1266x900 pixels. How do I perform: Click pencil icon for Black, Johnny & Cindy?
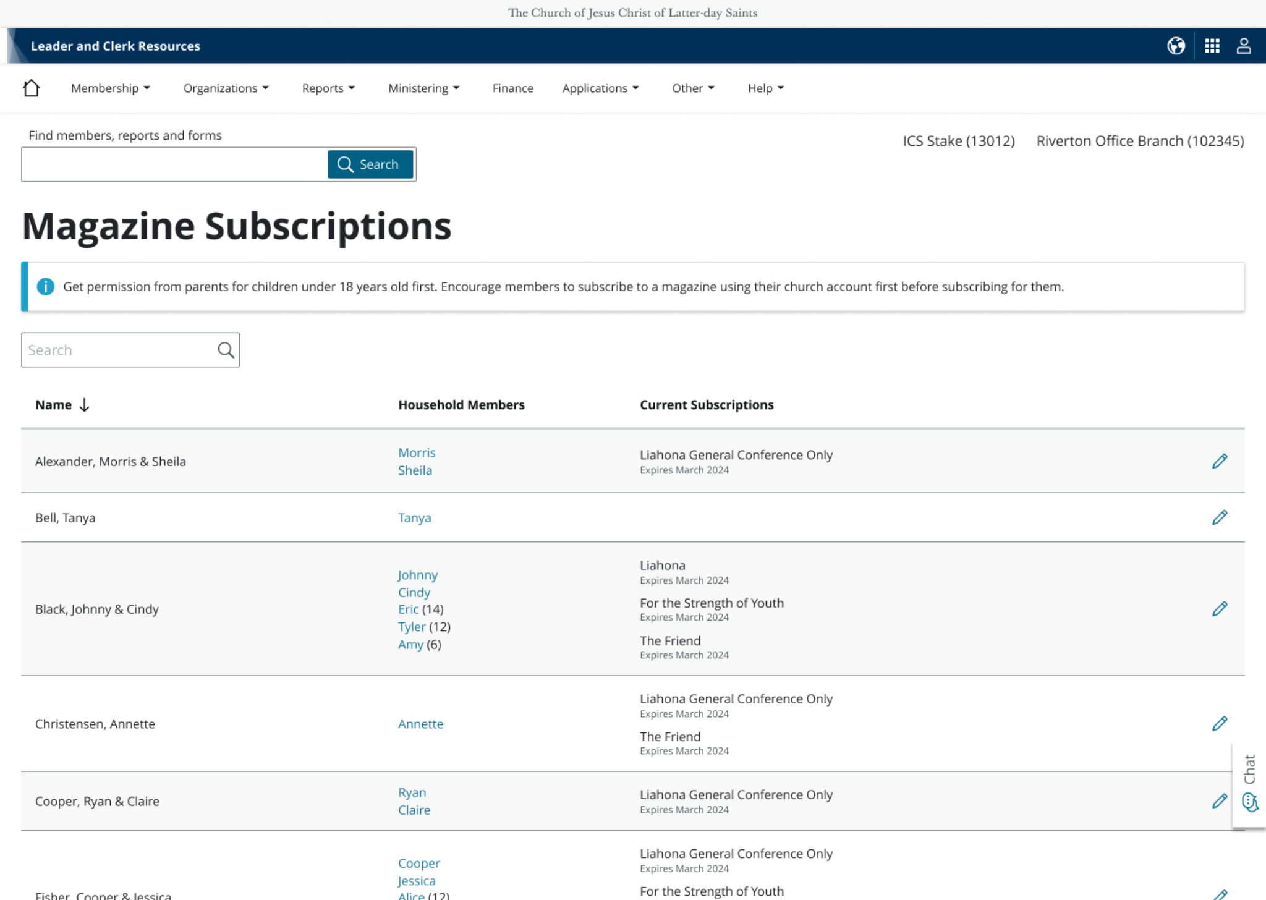(x=1219, y=609)
